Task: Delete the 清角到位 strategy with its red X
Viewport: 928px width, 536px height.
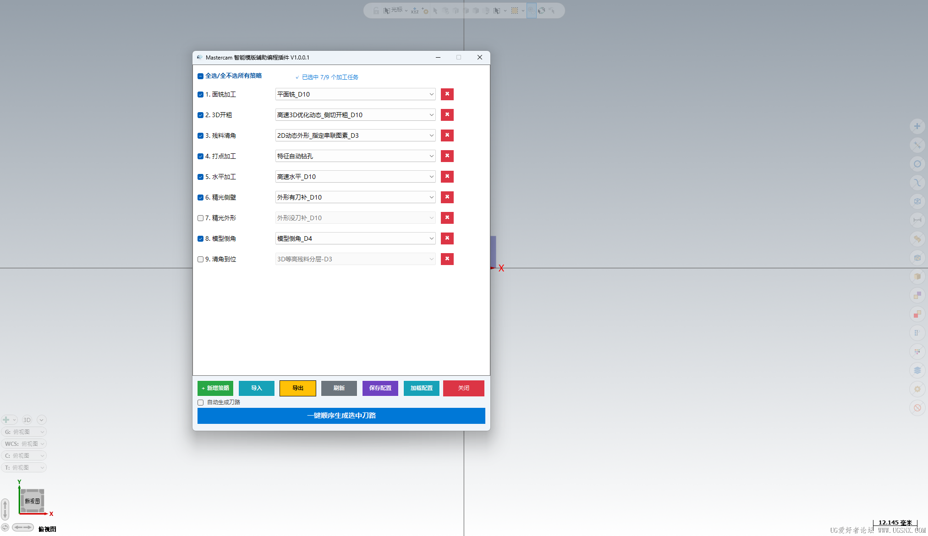Action: pyautogui.click(x=447, y=259)
